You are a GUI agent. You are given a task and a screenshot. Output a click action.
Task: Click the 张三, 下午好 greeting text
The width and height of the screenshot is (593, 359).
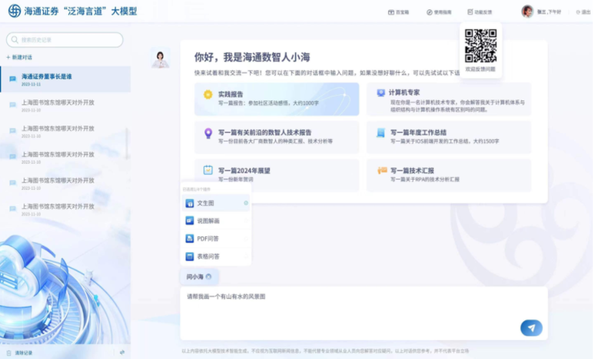coord(549,12)
